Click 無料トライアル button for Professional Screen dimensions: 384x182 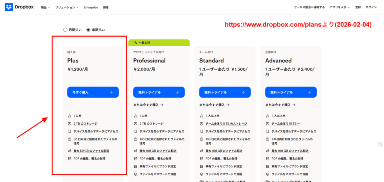[159, 92]
